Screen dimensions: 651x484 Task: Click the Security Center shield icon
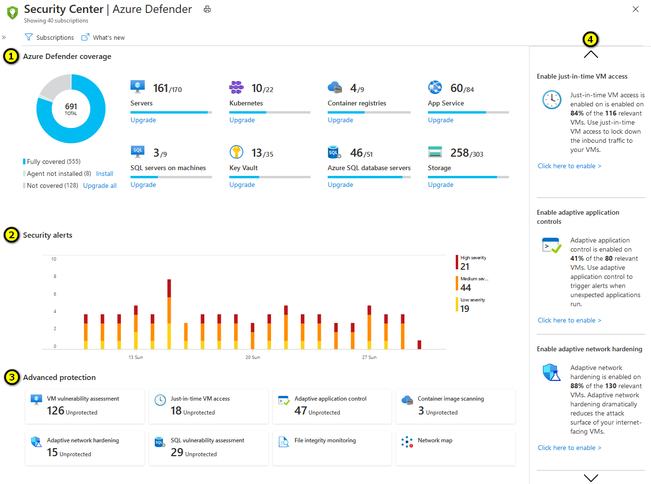(12, 12)
